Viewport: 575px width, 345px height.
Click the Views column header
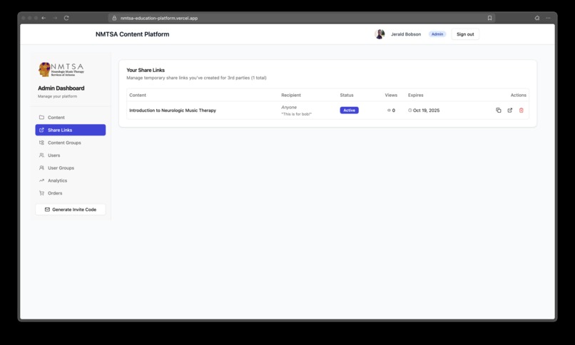[x=391, y=95]
